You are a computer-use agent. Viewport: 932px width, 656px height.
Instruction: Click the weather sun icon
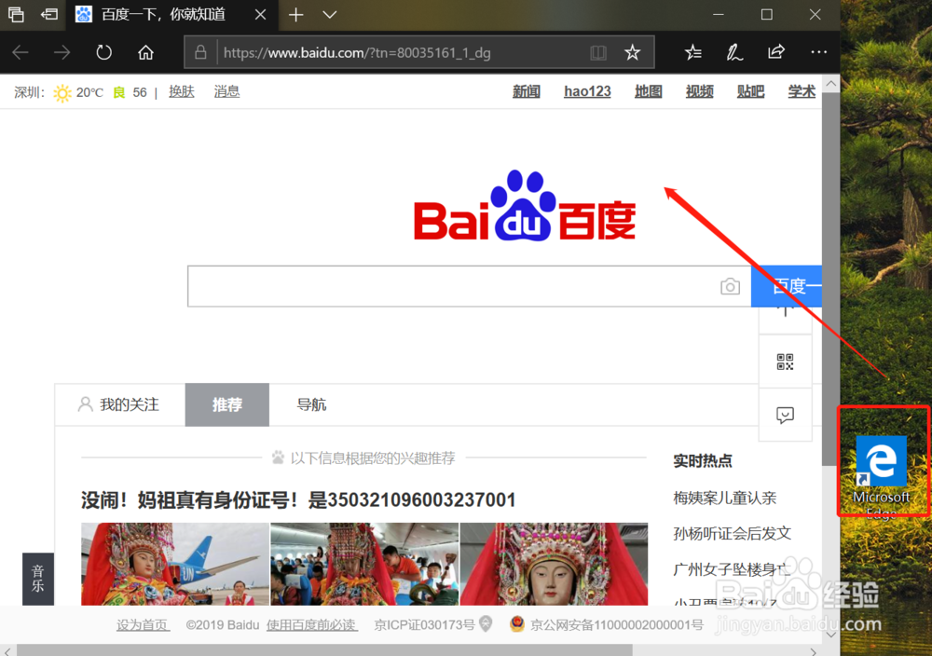pos(62,92)
